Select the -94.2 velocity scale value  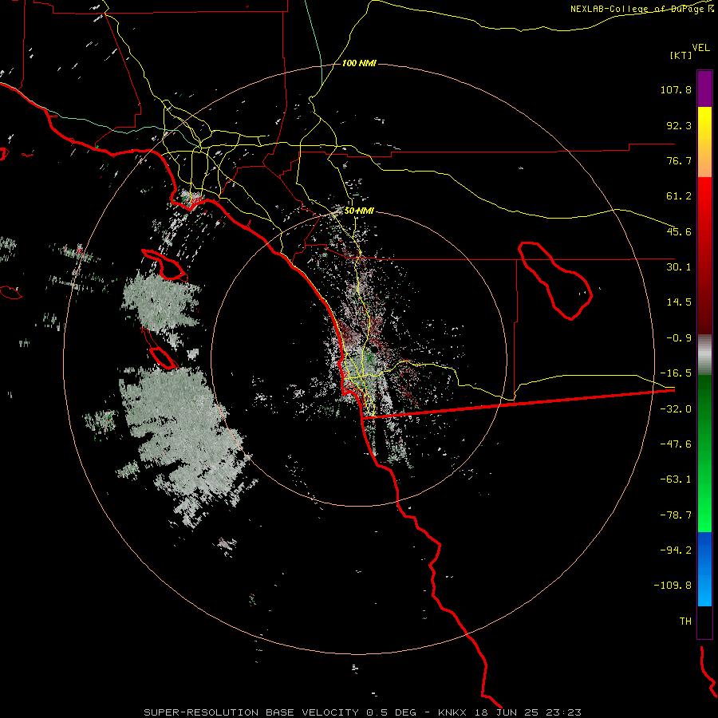point(676,550)
